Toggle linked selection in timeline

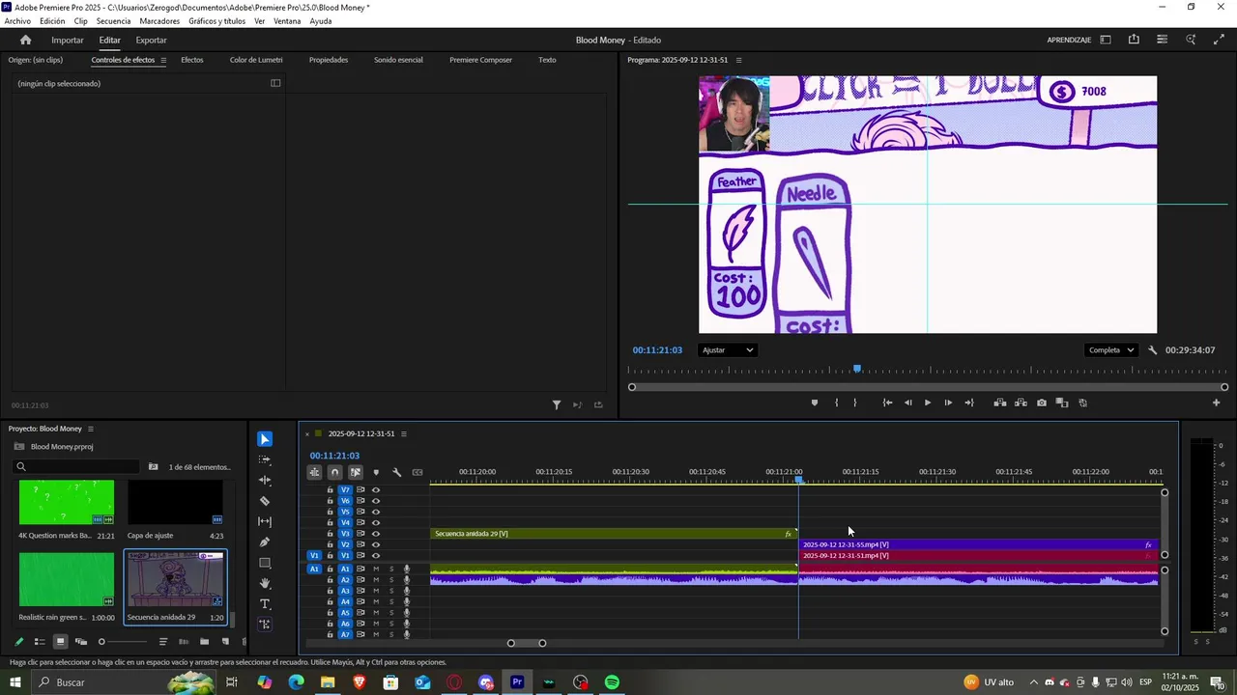click(x=356, y=472)
